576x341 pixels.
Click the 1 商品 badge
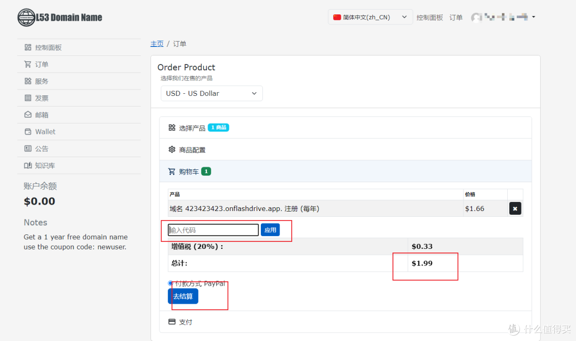219,127
